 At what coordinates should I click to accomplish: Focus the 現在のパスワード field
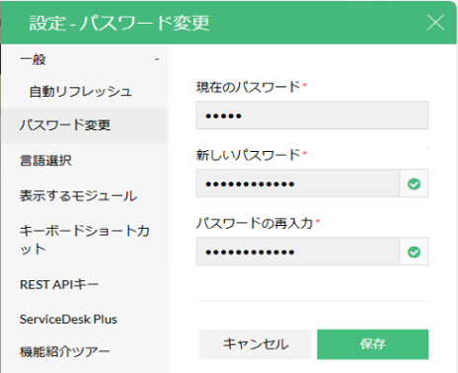[x=312, y=115]
